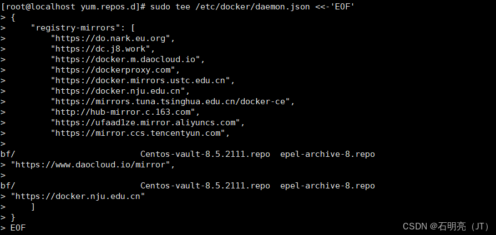This screenshot has width=496, height=235.
Task: Click the www.daocloud.io/mirror URL line
Action: (x=93, y=165)
